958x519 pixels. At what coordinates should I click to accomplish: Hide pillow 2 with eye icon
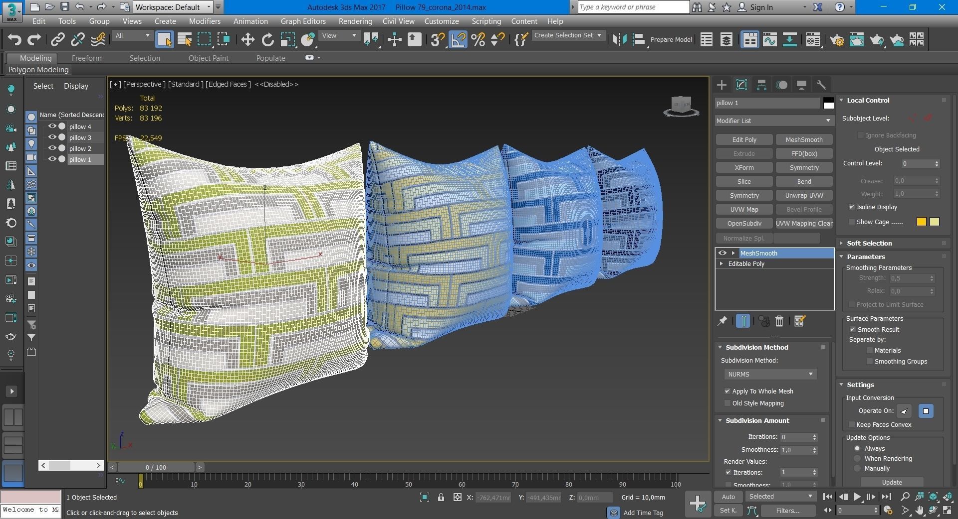point(52,148)
